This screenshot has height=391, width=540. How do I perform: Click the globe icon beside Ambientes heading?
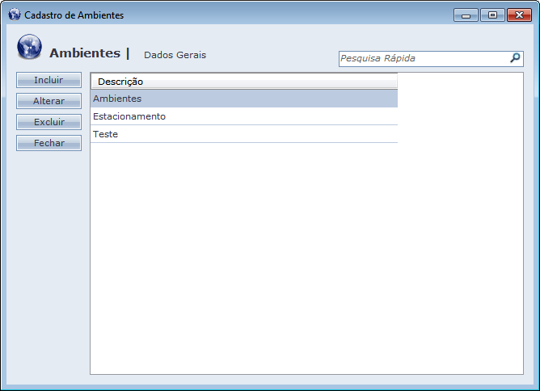pyautogui.click(x=30, y=48)
